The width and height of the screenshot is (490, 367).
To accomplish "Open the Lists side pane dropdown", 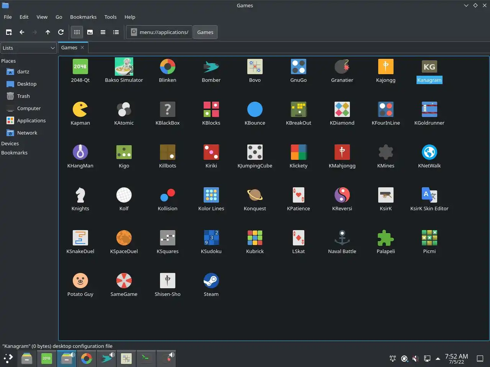I will click(x=29, y=48).
